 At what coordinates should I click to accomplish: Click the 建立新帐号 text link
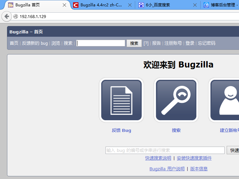pos(229,130)
